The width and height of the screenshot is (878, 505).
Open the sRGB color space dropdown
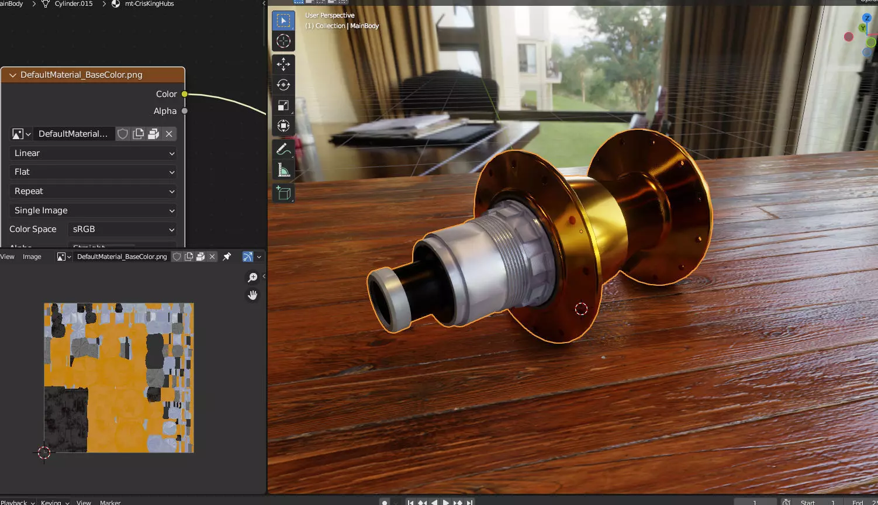[x=122, y=229]
